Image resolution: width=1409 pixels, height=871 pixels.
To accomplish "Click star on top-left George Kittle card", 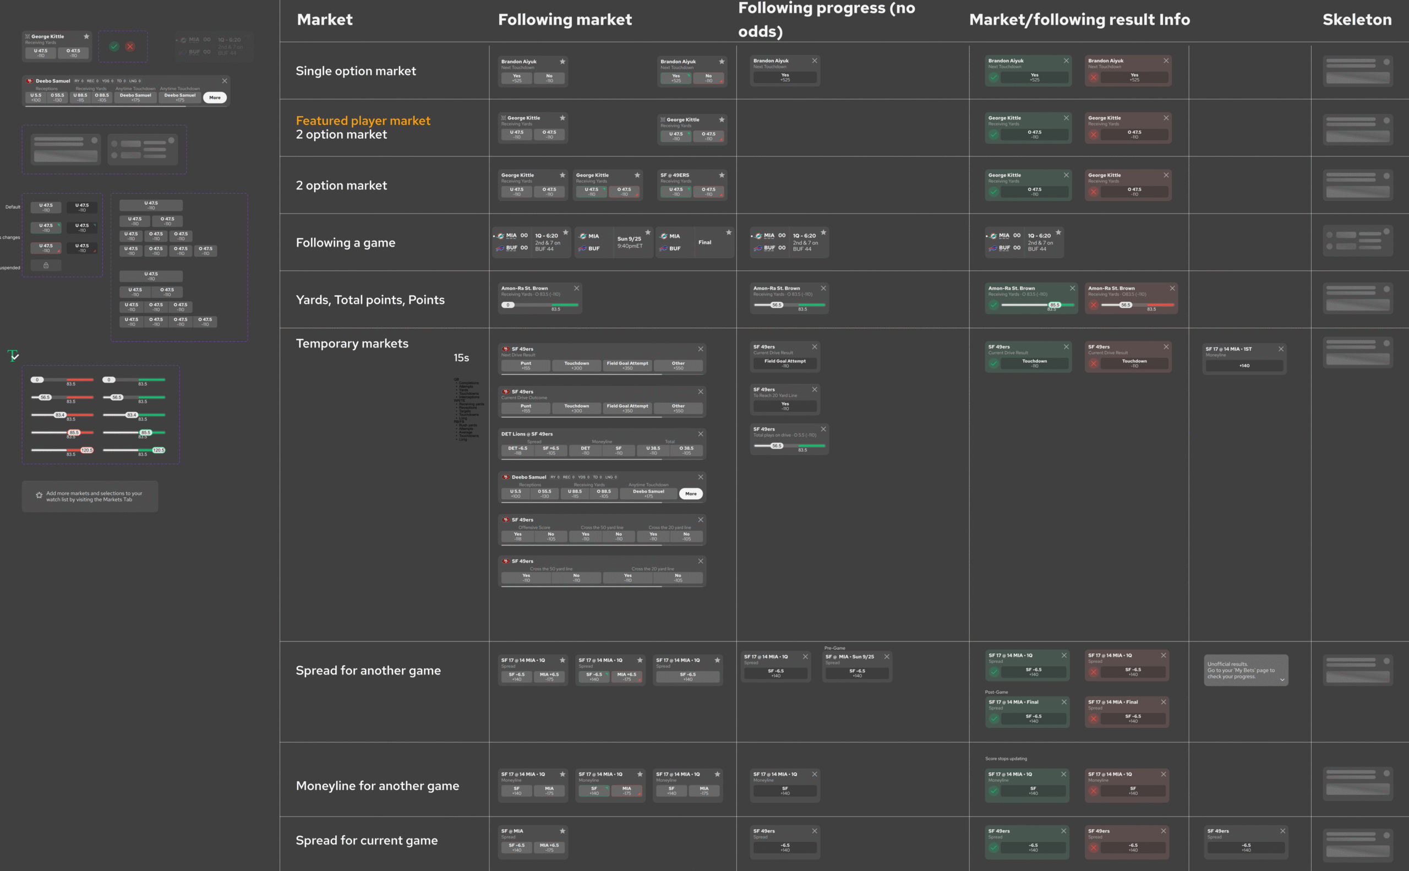I will click(86, 36).
